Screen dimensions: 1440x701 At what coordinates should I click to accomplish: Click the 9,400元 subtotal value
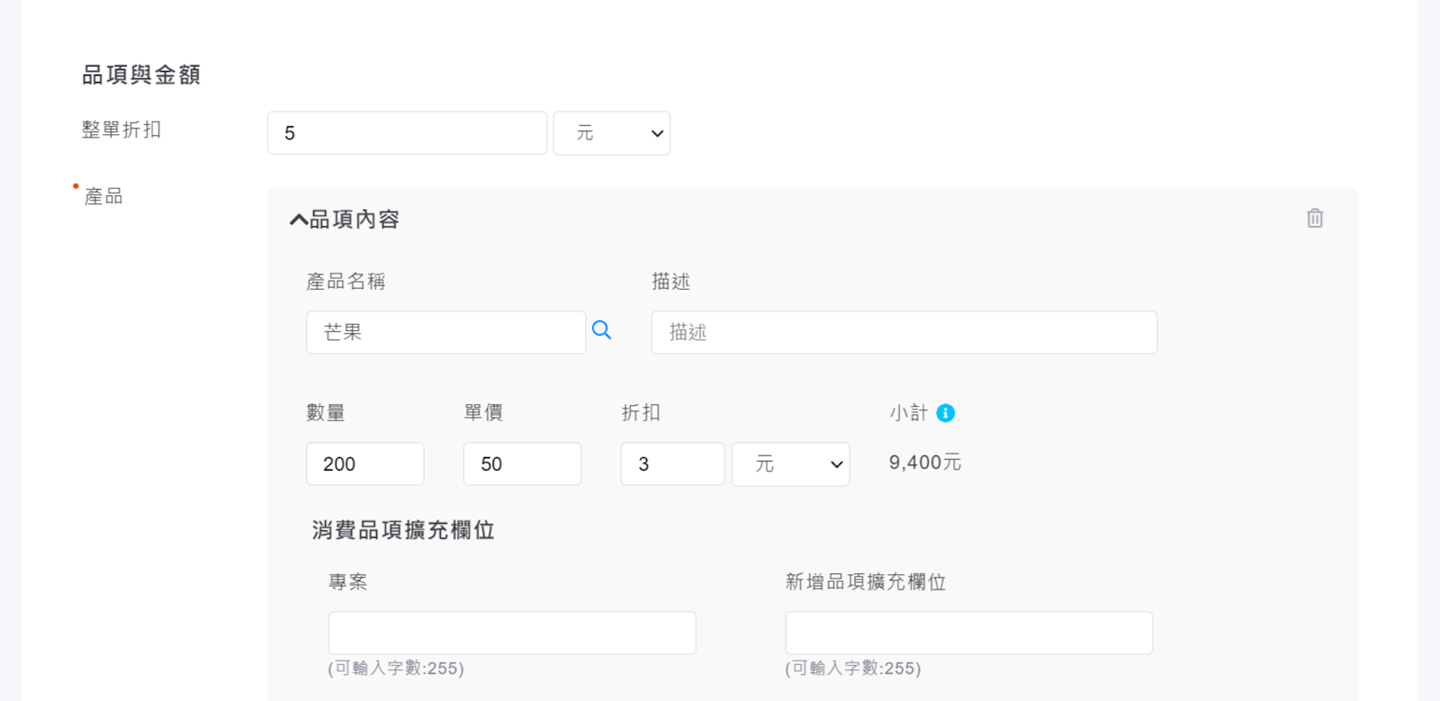(x=924, y=463)
